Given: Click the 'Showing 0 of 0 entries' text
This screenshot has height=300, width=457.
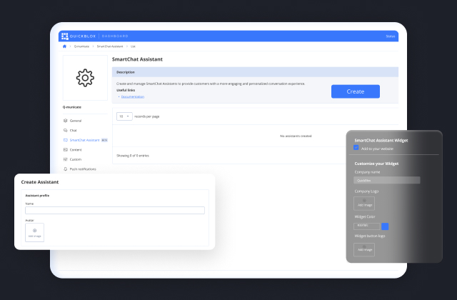Looking at the screenshot, I should tap(133, 156).
